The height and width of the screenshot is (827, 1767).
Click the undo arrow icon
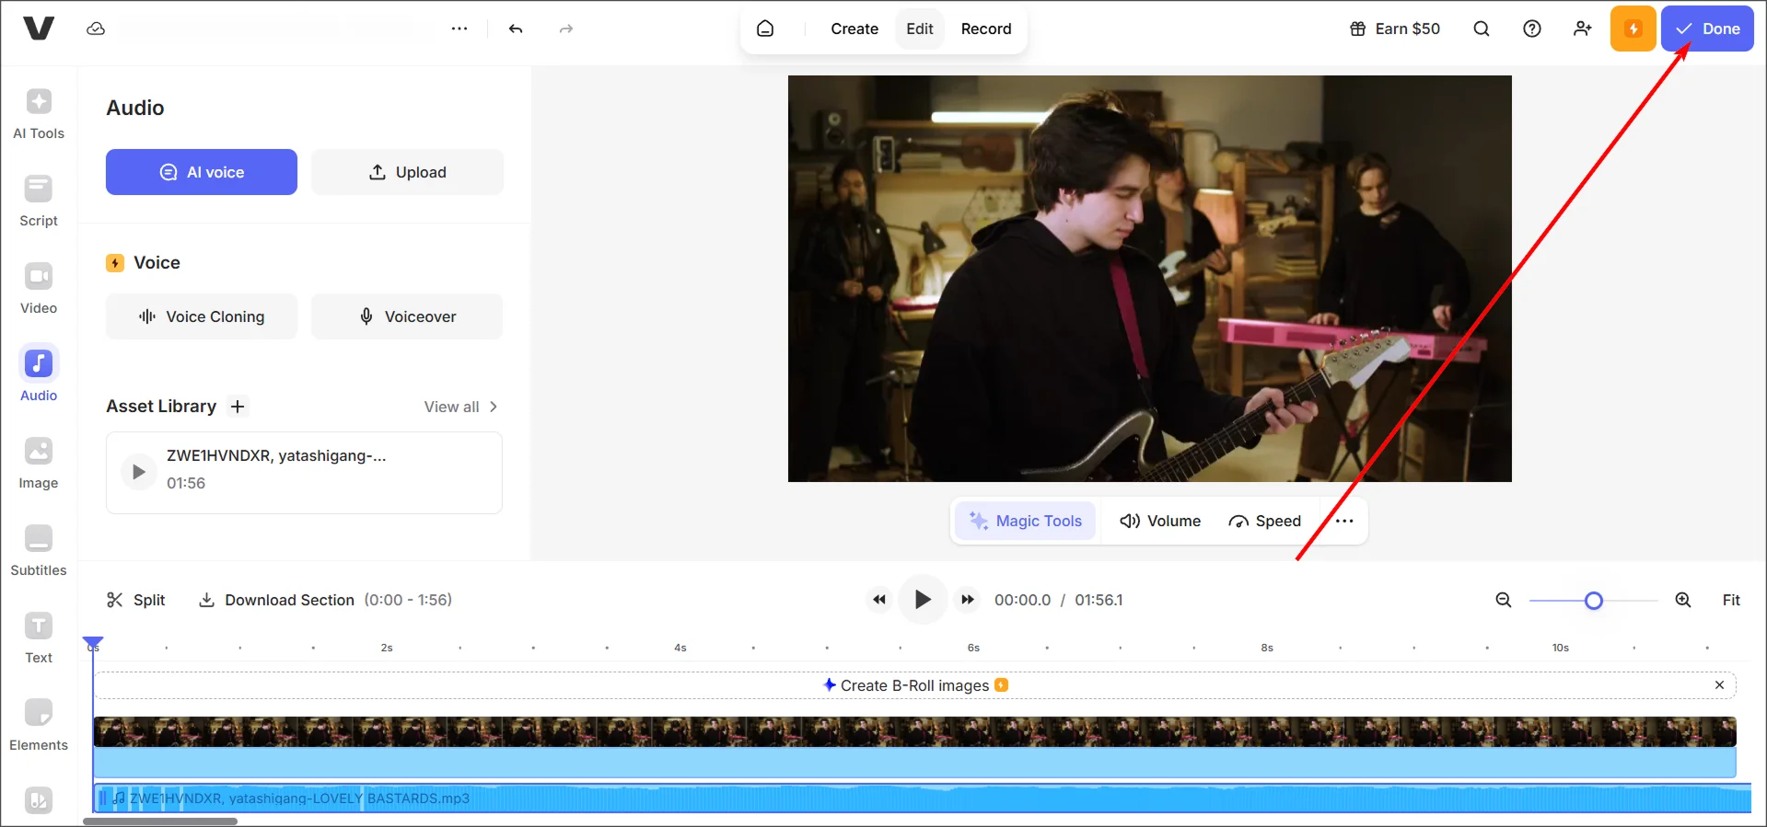pos(516,29)
